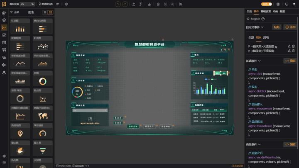Delete the first 值改变 event with trash icon
The image size is (299, 168).
click(x=294, y=46)
